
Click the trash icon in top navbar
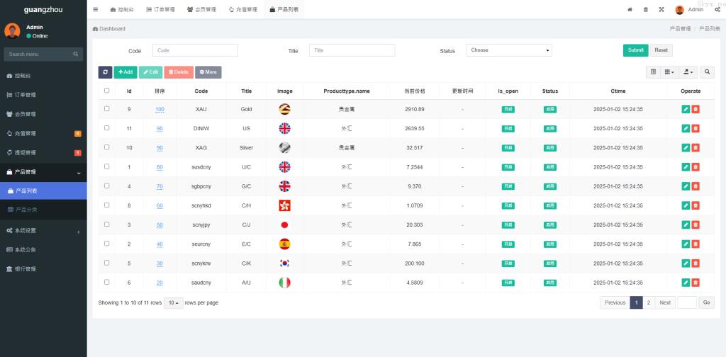click(x=645, y=9)
